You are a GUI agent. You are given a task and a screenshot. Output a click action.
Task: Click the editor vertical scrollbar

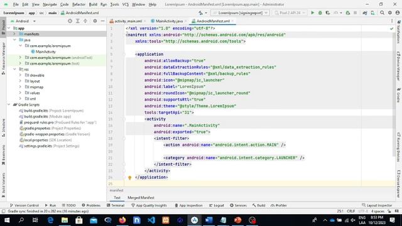(x=394, y=94)
